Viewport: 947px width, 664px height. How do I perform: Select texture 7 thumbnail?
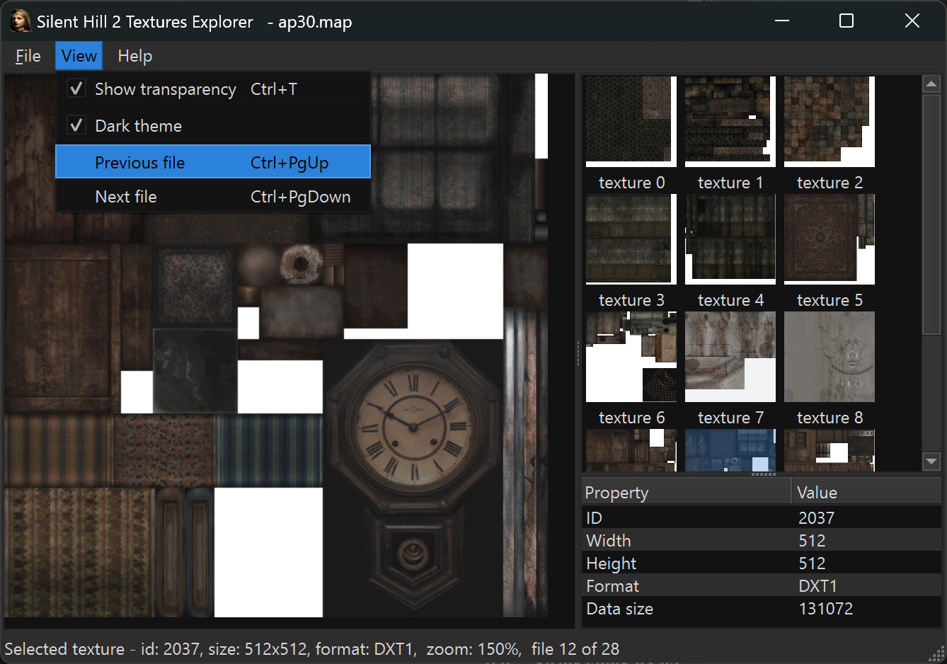click(730, 357)
